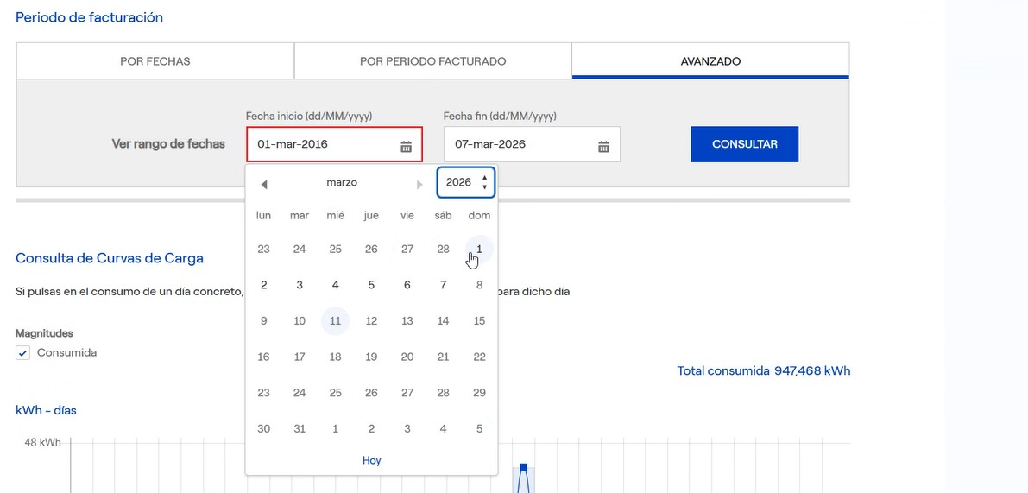Click the year 2026 field in calendar
Image resolution: width=1028 pixels, height=493 pixels.
(x=458, y=182)
